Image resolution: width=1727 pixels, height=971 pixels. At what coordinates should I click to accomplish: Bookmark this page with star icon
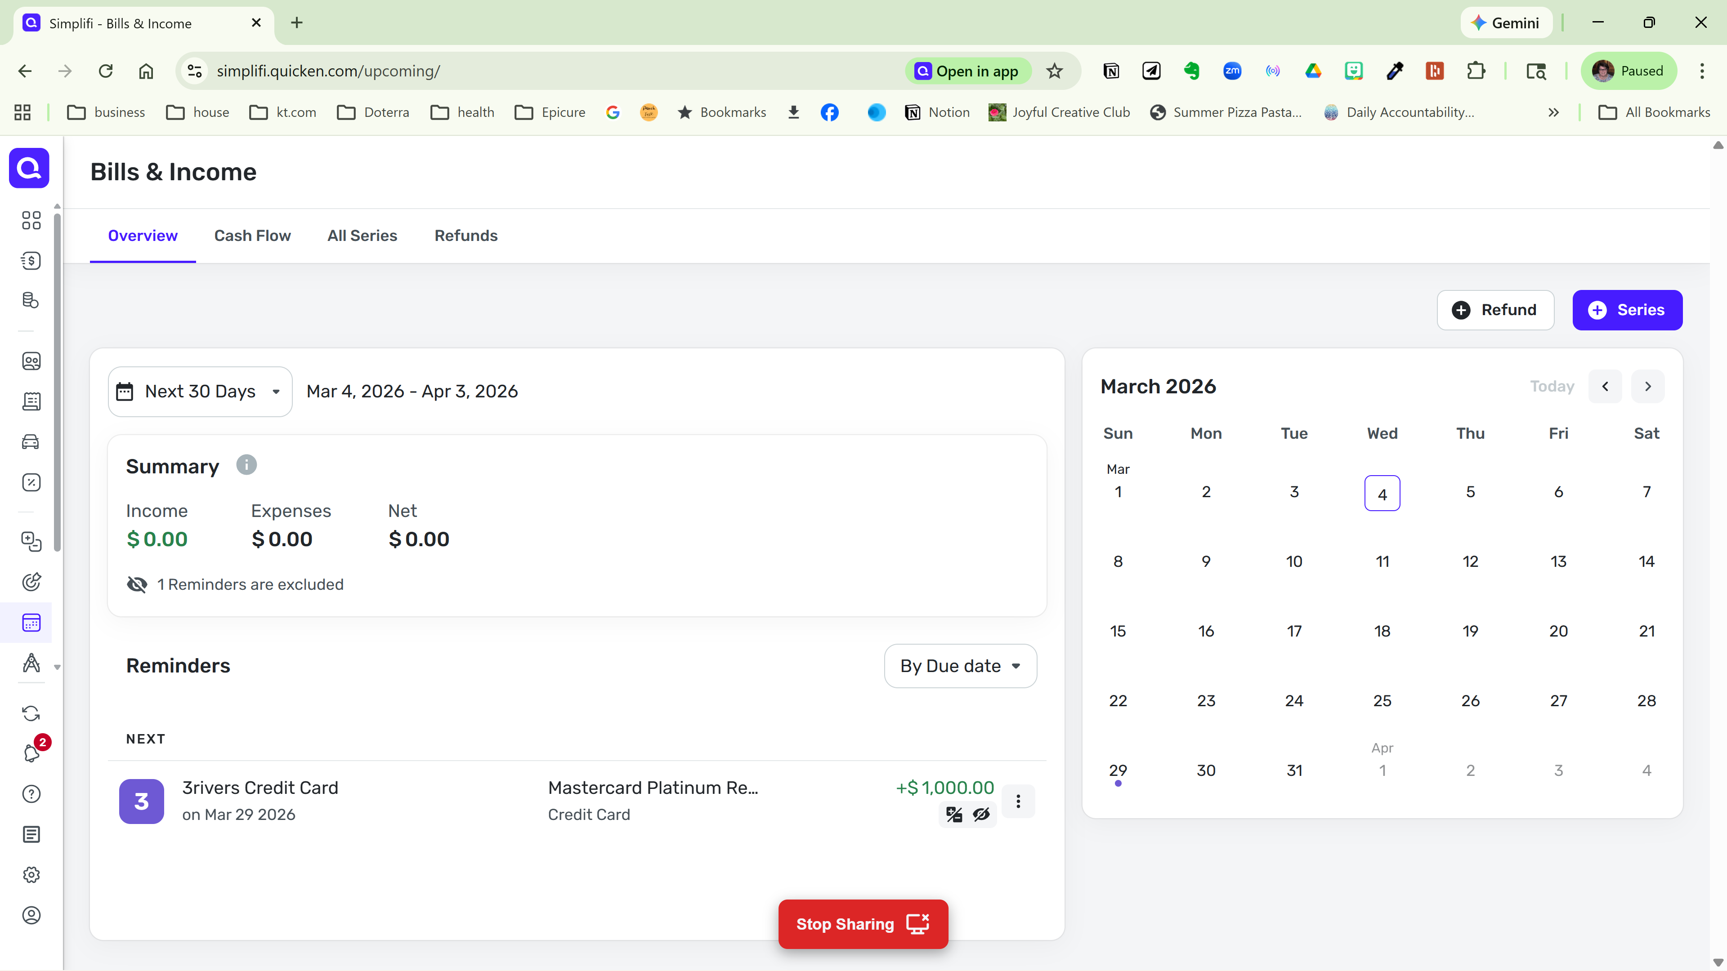coord(1055,71)
